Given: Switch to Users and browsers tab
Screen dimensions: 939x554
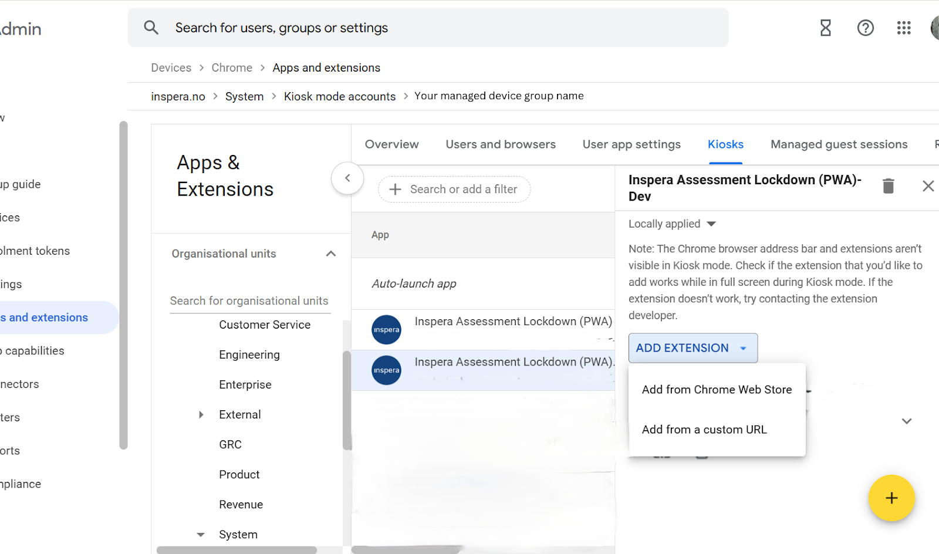Looking at the screenshot, I should (501, 144).
